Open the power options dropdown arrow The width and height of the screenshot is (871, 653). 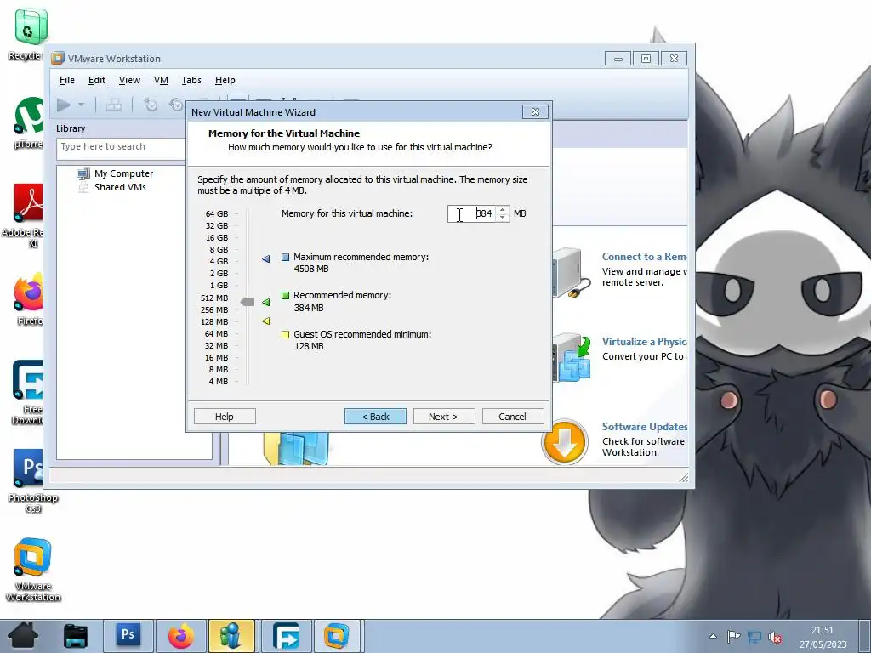[x=81, y=105]
